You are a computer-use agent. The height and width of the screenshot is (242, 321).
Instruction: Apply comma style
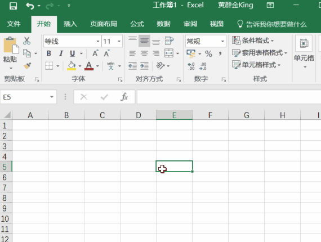click(220, 54)
